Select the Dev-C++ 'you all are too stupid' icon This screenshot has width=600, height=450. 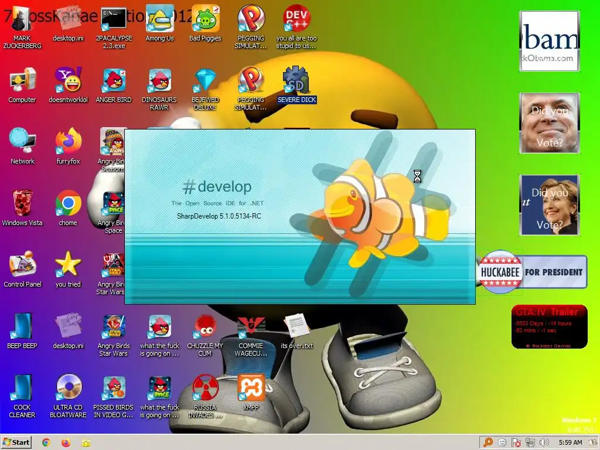click(x=296, y=27)
